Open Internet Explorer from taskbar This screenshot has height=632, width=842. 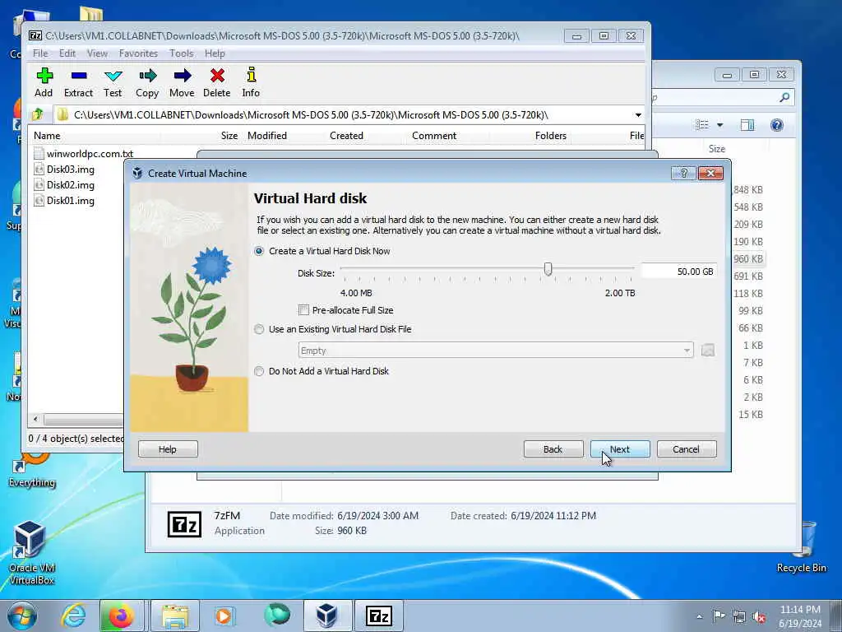point(73,616)
